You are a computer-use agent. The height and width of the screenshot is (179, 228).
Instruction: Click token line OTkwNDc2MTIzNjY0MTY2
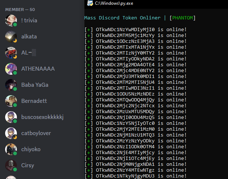pyautogui.click(x=136, y=53)
